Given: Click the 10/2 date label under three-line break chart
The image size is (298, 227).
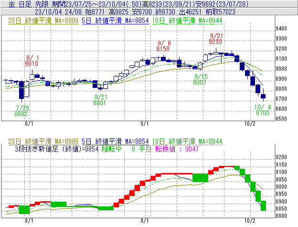Looking at the screenshot, I should (x=250, y=221).
